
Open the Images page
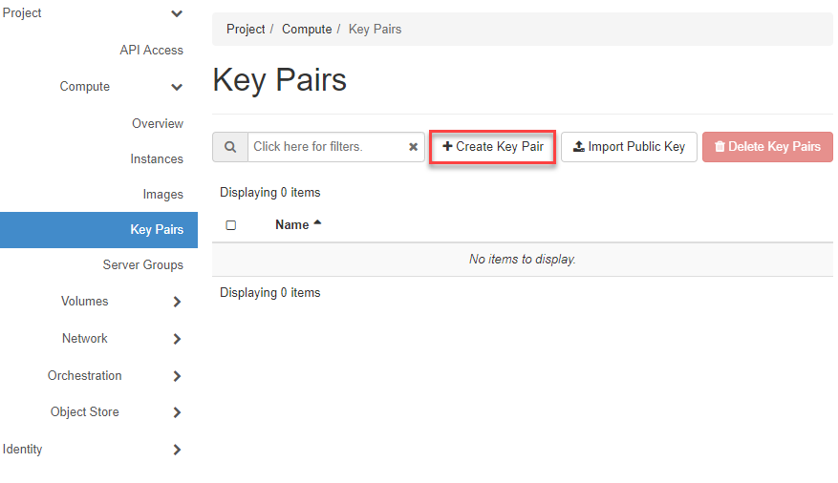point(162,194)
